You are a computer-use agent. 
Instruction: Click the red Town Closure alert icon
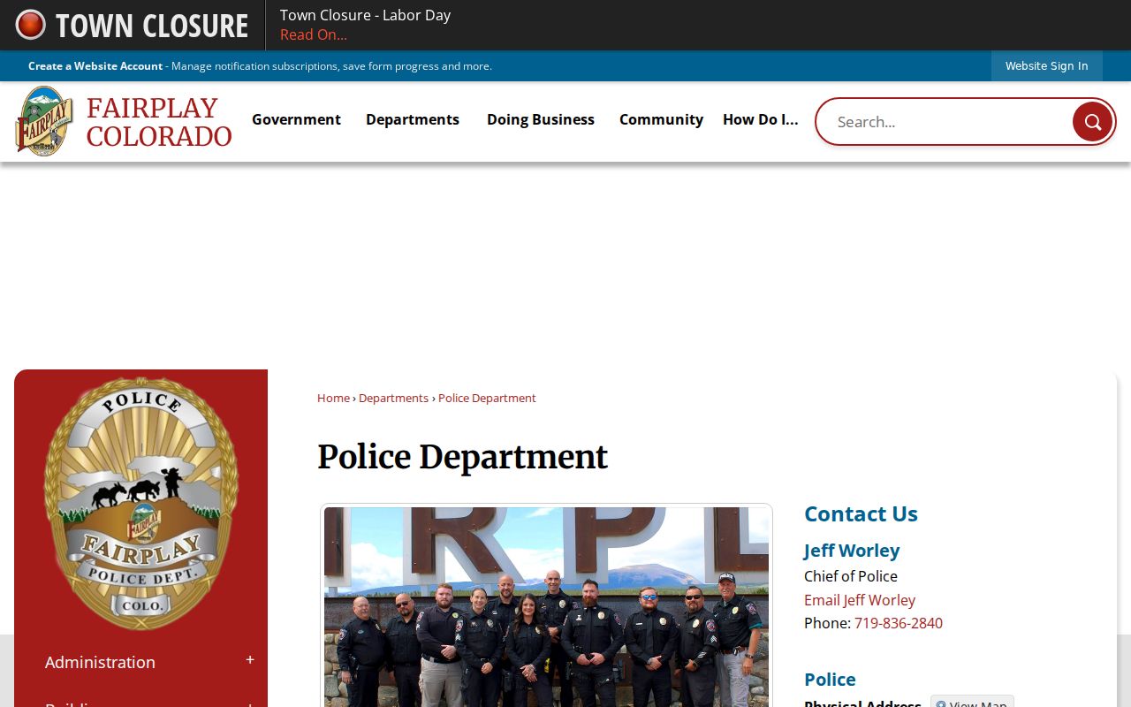tap(30, 25)
